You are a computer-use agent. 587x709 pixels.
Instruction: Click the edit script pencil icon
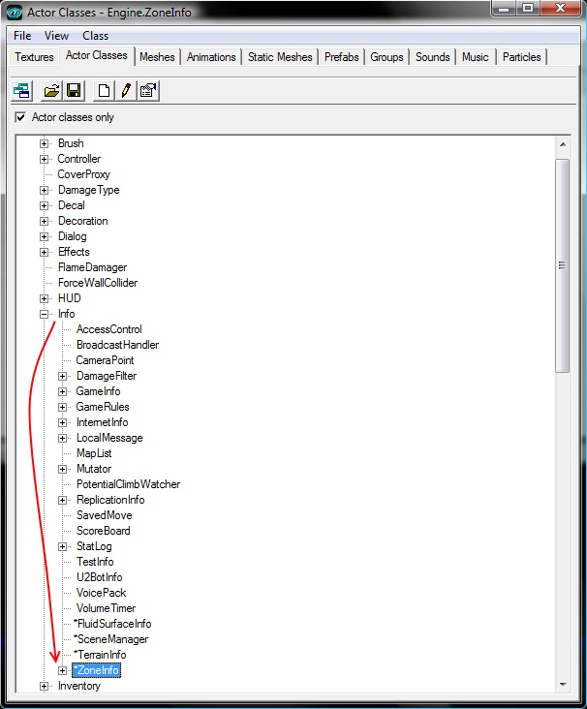click(125, 91)
